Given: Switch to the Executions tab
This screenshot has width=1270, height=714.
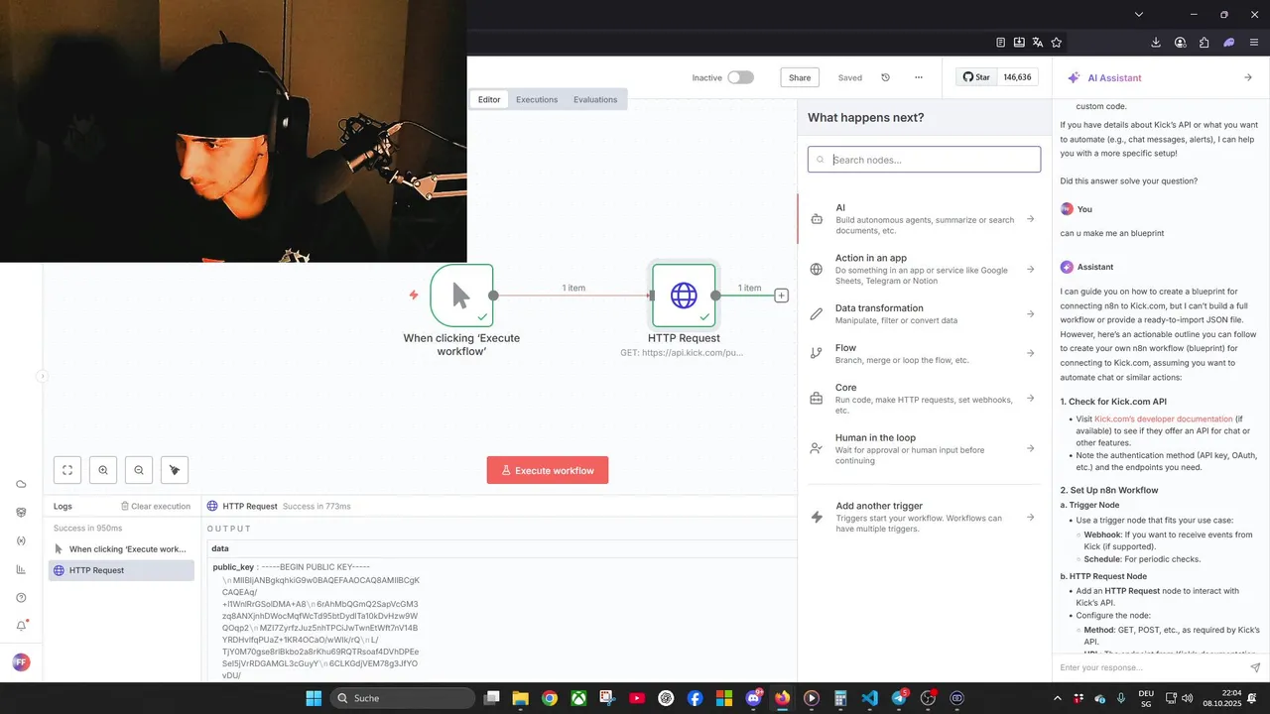Looking at the screenshot, I should (537, 99).
